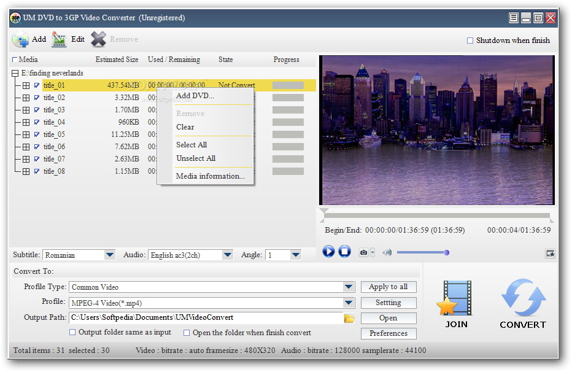
Task: Mute the audio via speaker icon
Action: tap(387, 252)
